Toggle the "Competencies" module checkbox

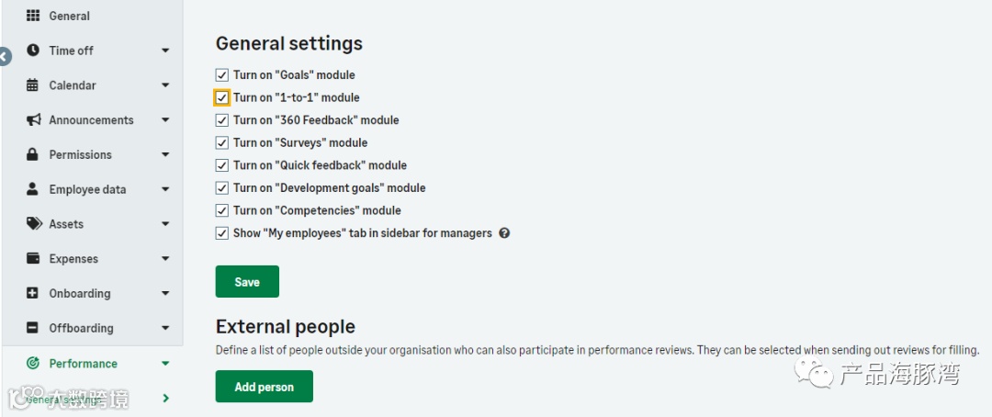click(221, 210)
